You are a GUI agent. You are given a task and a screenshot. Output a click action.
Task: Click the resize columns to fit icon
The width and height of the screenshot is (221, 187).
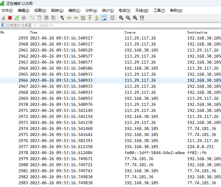click(142, 18)
